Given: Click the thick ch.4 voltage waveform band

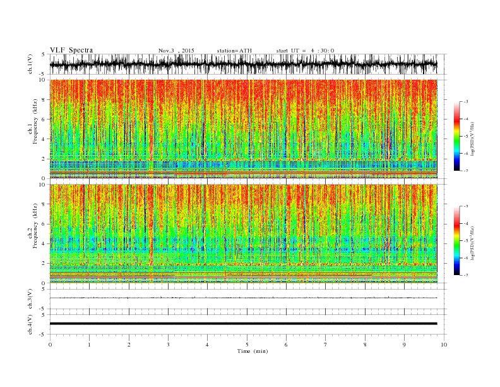Looking at the screenshot, I should 243,324.
